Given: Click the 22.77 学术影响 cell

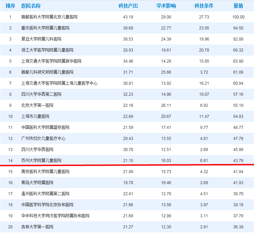Looking at the screenshot, I should point(166,28).
